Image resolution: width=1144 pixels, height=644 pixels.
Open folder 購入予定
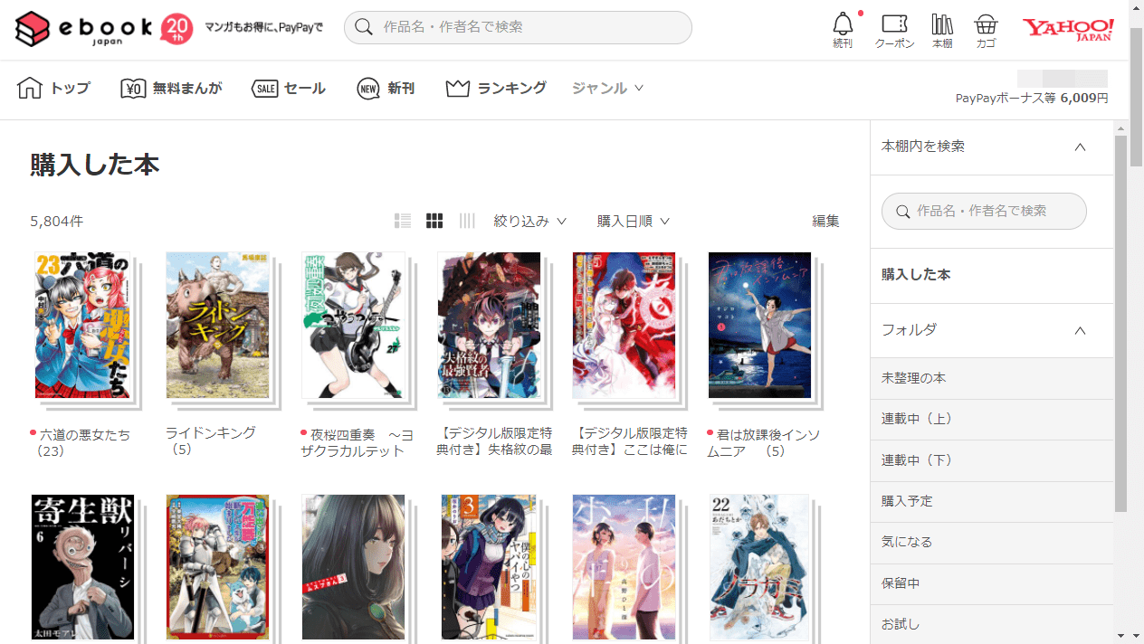point(992,501)
